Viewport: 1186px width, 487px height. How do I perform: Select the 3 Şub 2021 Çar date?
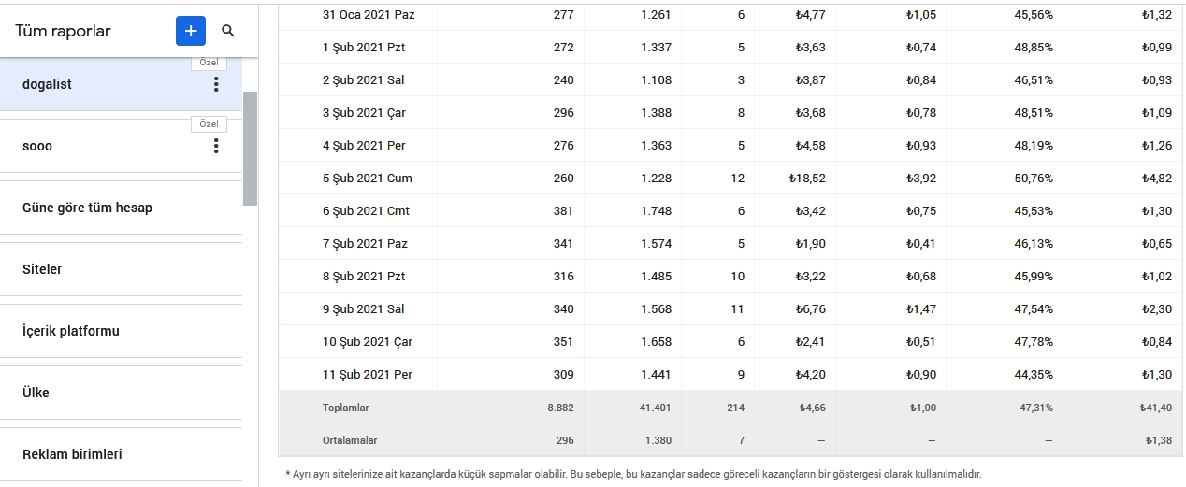(364, 113)
